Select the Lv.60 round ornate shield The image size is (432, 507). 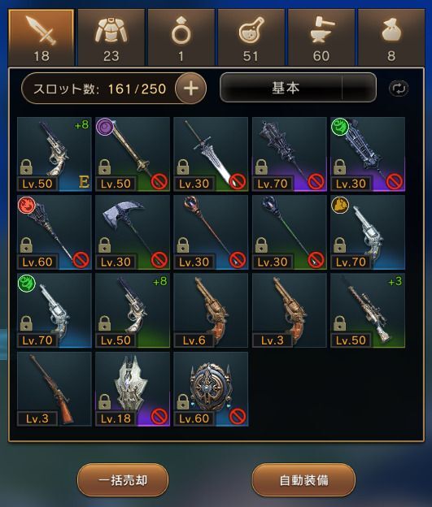(211, 389)
